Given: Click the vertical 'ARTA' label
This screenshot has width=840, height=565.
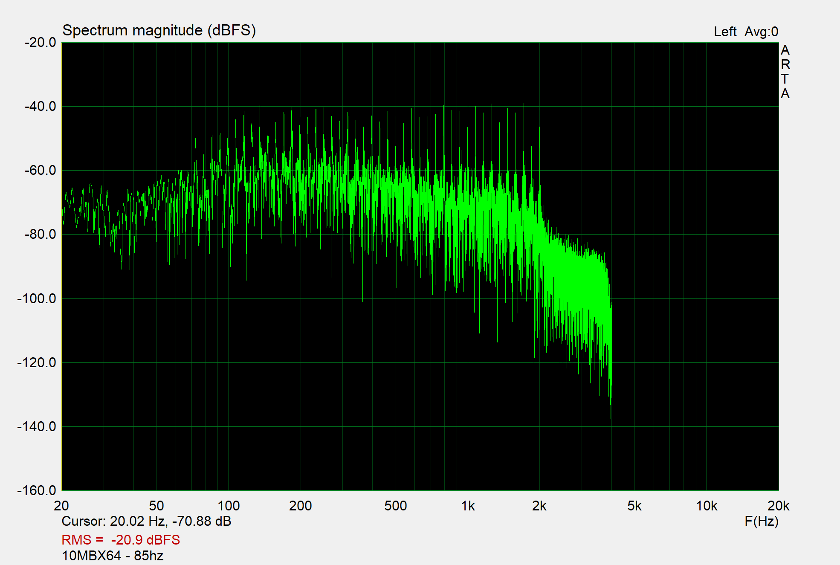Looking at the screenshot, I should click(x=785, y=72).
